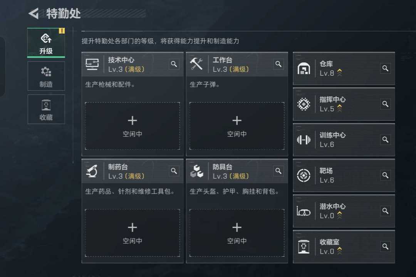The height and width of the screenshot is (277, 416).
Task: Go back using the arrow beside 特勤处
Action: pos(34,13)
